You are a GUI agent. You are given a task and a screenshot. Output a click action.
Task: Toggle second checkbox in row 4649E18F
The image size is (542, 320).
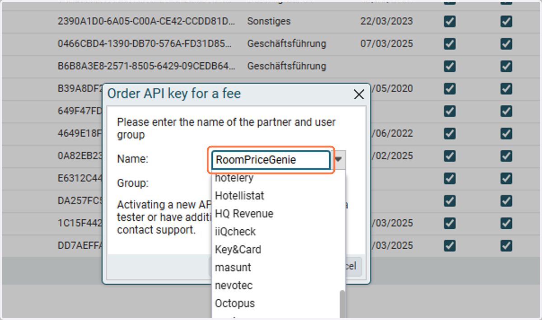click(x=506, y=134)
